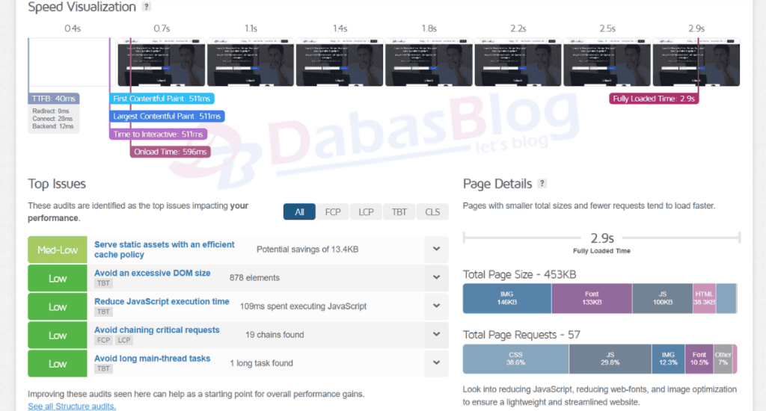Open 'Avoid chaining critical requests' audit
The height and width of the screenshot is (411, 766).
click(x=157, y=330)
